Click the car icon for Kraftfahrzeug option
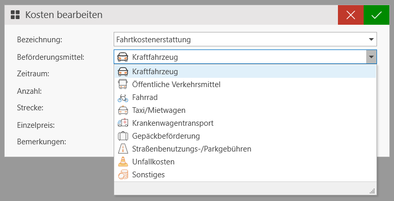Screen dimensions: 394x201 (x=123, y=72)
